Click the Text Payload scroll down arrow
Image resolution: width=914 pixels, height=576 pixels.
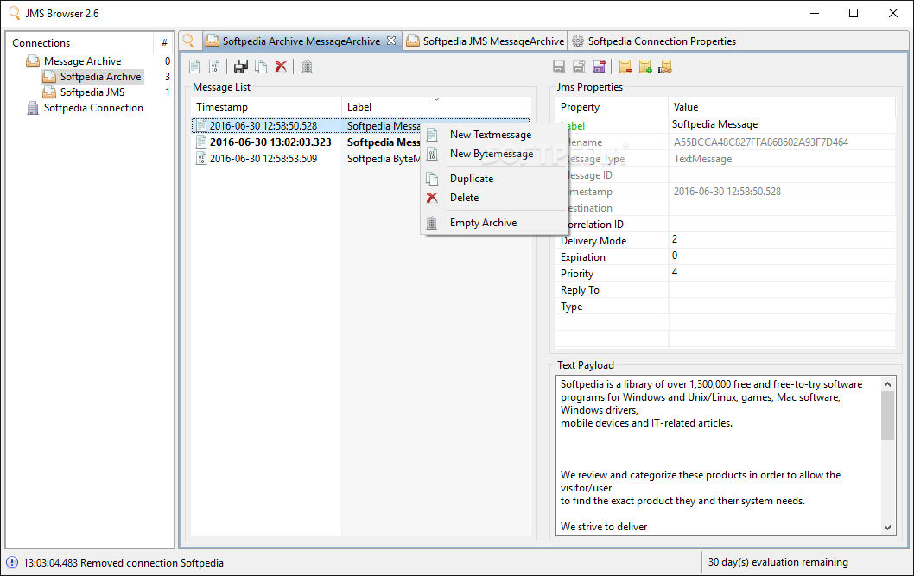[887, 527]
